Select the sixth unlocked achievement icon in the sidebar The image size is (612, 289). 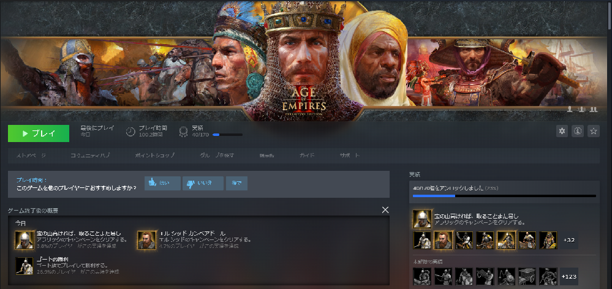point(527,240)
